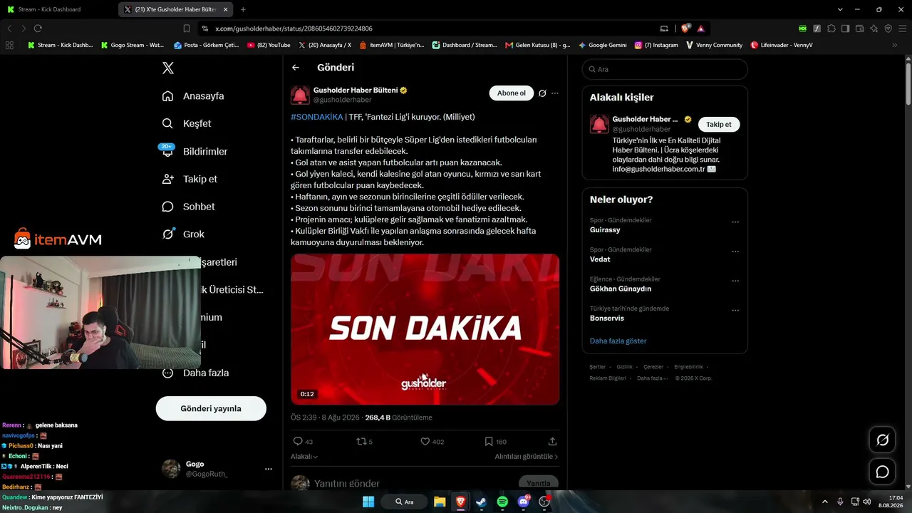Open Daha fazla menu in sidebar

pyautogui.click(x=195, y=373)
